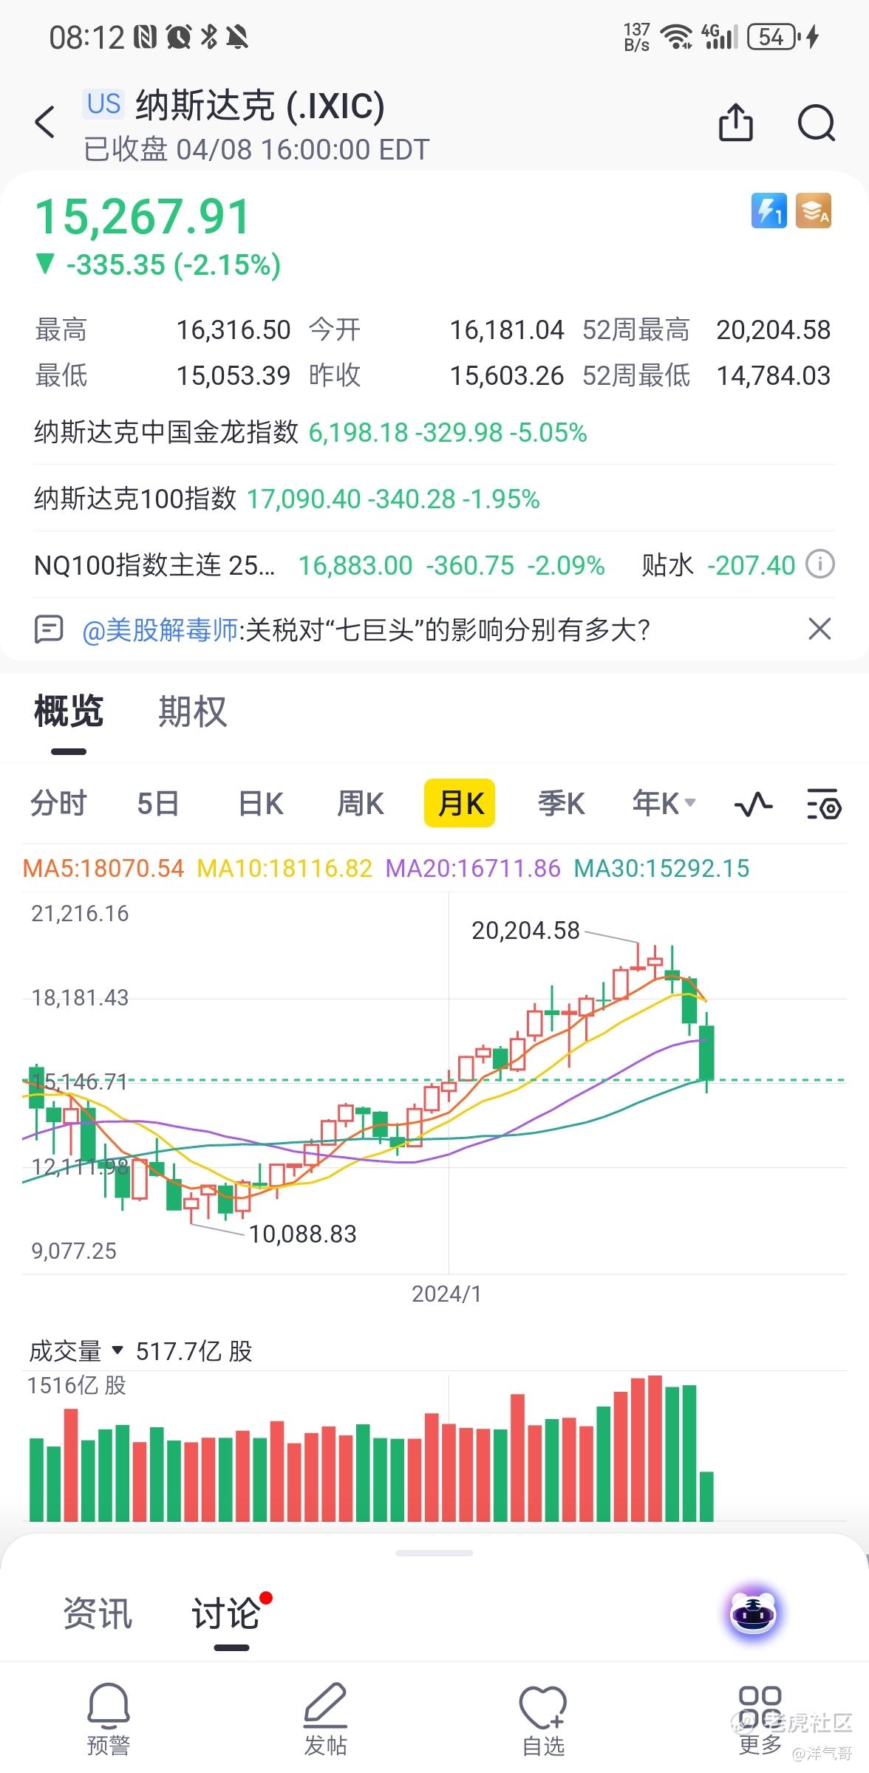Image resolution: width=869 pixels, height=1773 pixels.
Task: Tap 52周最高 value 20,204.58
Action: point(774,329)
